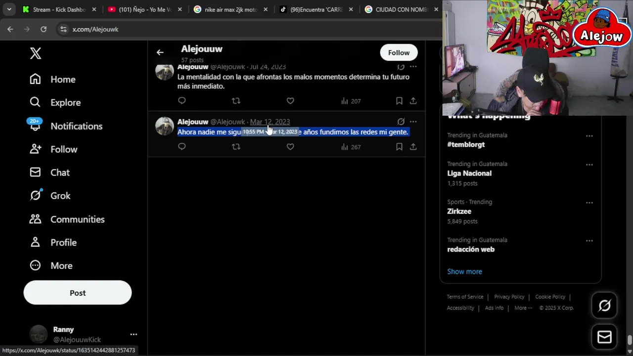Like the Jul 24, 2023 post
This screenshot has height=356, width=633.
coord(290,101)
